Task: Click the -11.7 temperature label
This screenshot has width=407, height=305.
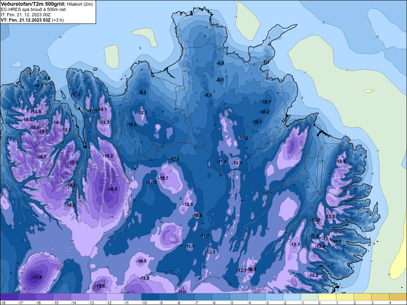Action: coord(204,236)
